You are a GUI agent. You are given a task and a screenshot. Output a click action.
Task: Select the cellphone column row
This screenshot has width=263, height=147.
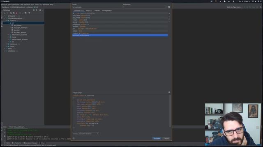[120, 24]
